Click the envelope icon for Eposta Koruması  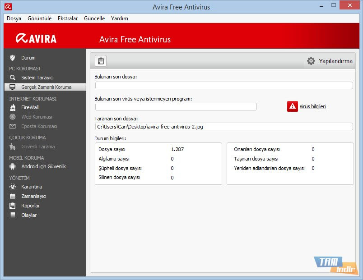coord(13,126)
